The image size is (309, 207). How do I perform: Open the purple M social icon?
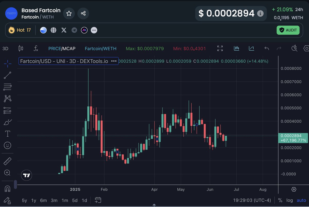[x=84, y=30]
